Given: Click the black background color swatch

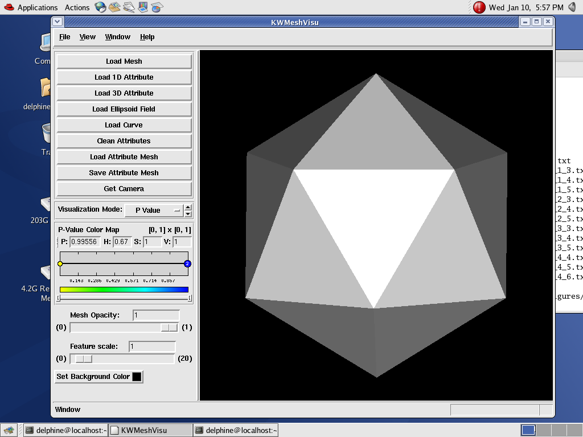Looking at the screenshot, I should [137, 377].
